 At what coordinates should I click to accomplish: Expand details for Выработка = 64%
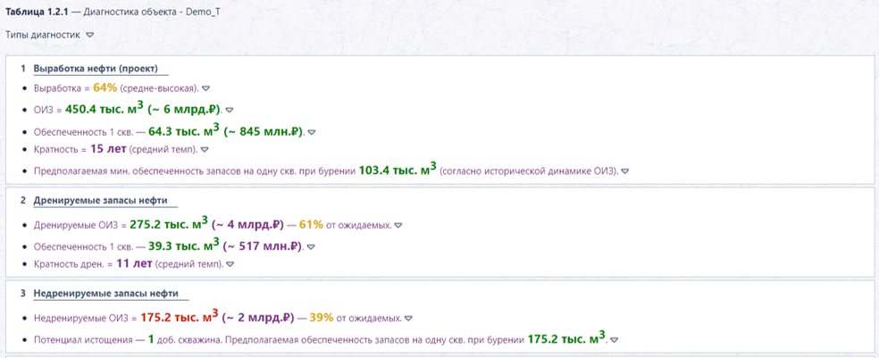pos(205,88)
